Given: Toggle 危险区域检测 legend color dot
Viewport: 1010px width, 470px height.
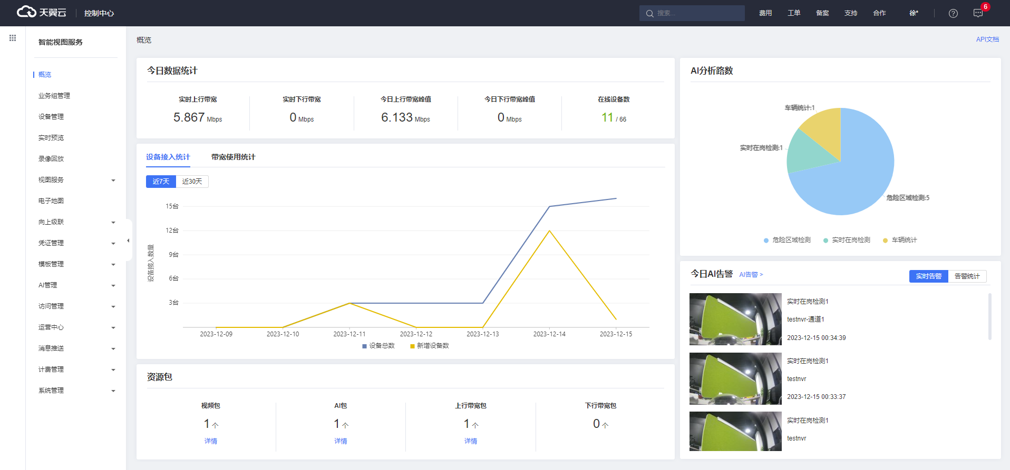Looking at the screenshot, I should pos(766,241).
